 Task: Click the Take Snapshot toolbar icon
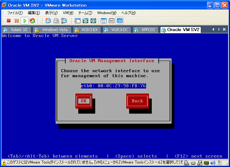click(48, 21)
